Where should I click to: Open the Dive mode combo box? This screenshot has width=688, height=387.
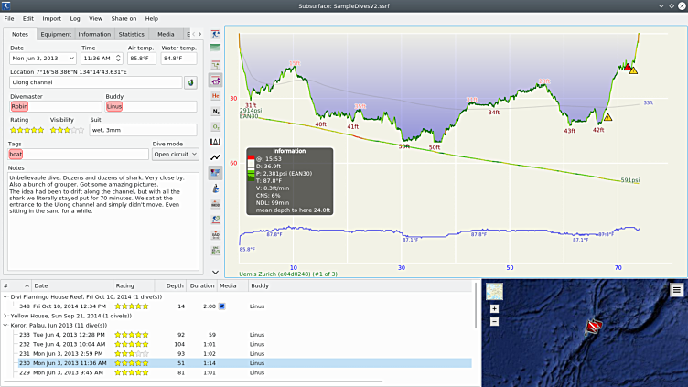pyautogui.click(x=176, y=154)
